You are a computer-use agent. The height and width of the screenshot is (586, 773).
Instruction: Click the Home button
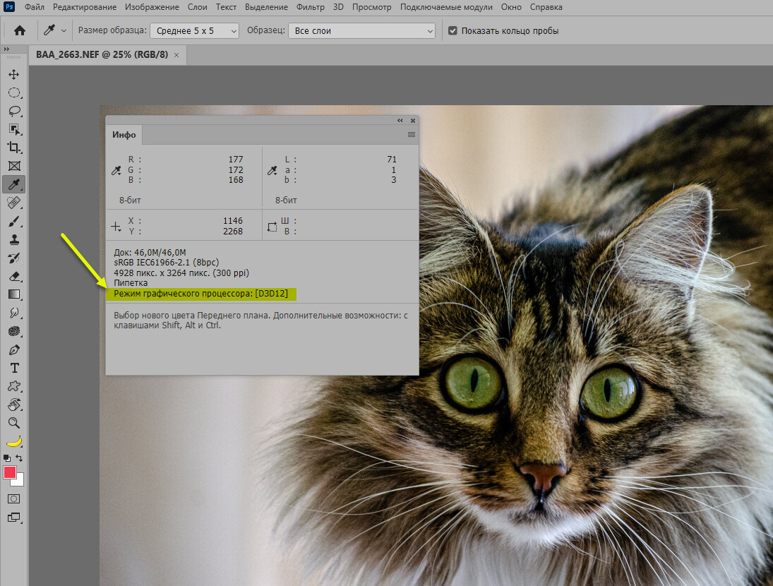pyautogui.click(x=20, y=30)
